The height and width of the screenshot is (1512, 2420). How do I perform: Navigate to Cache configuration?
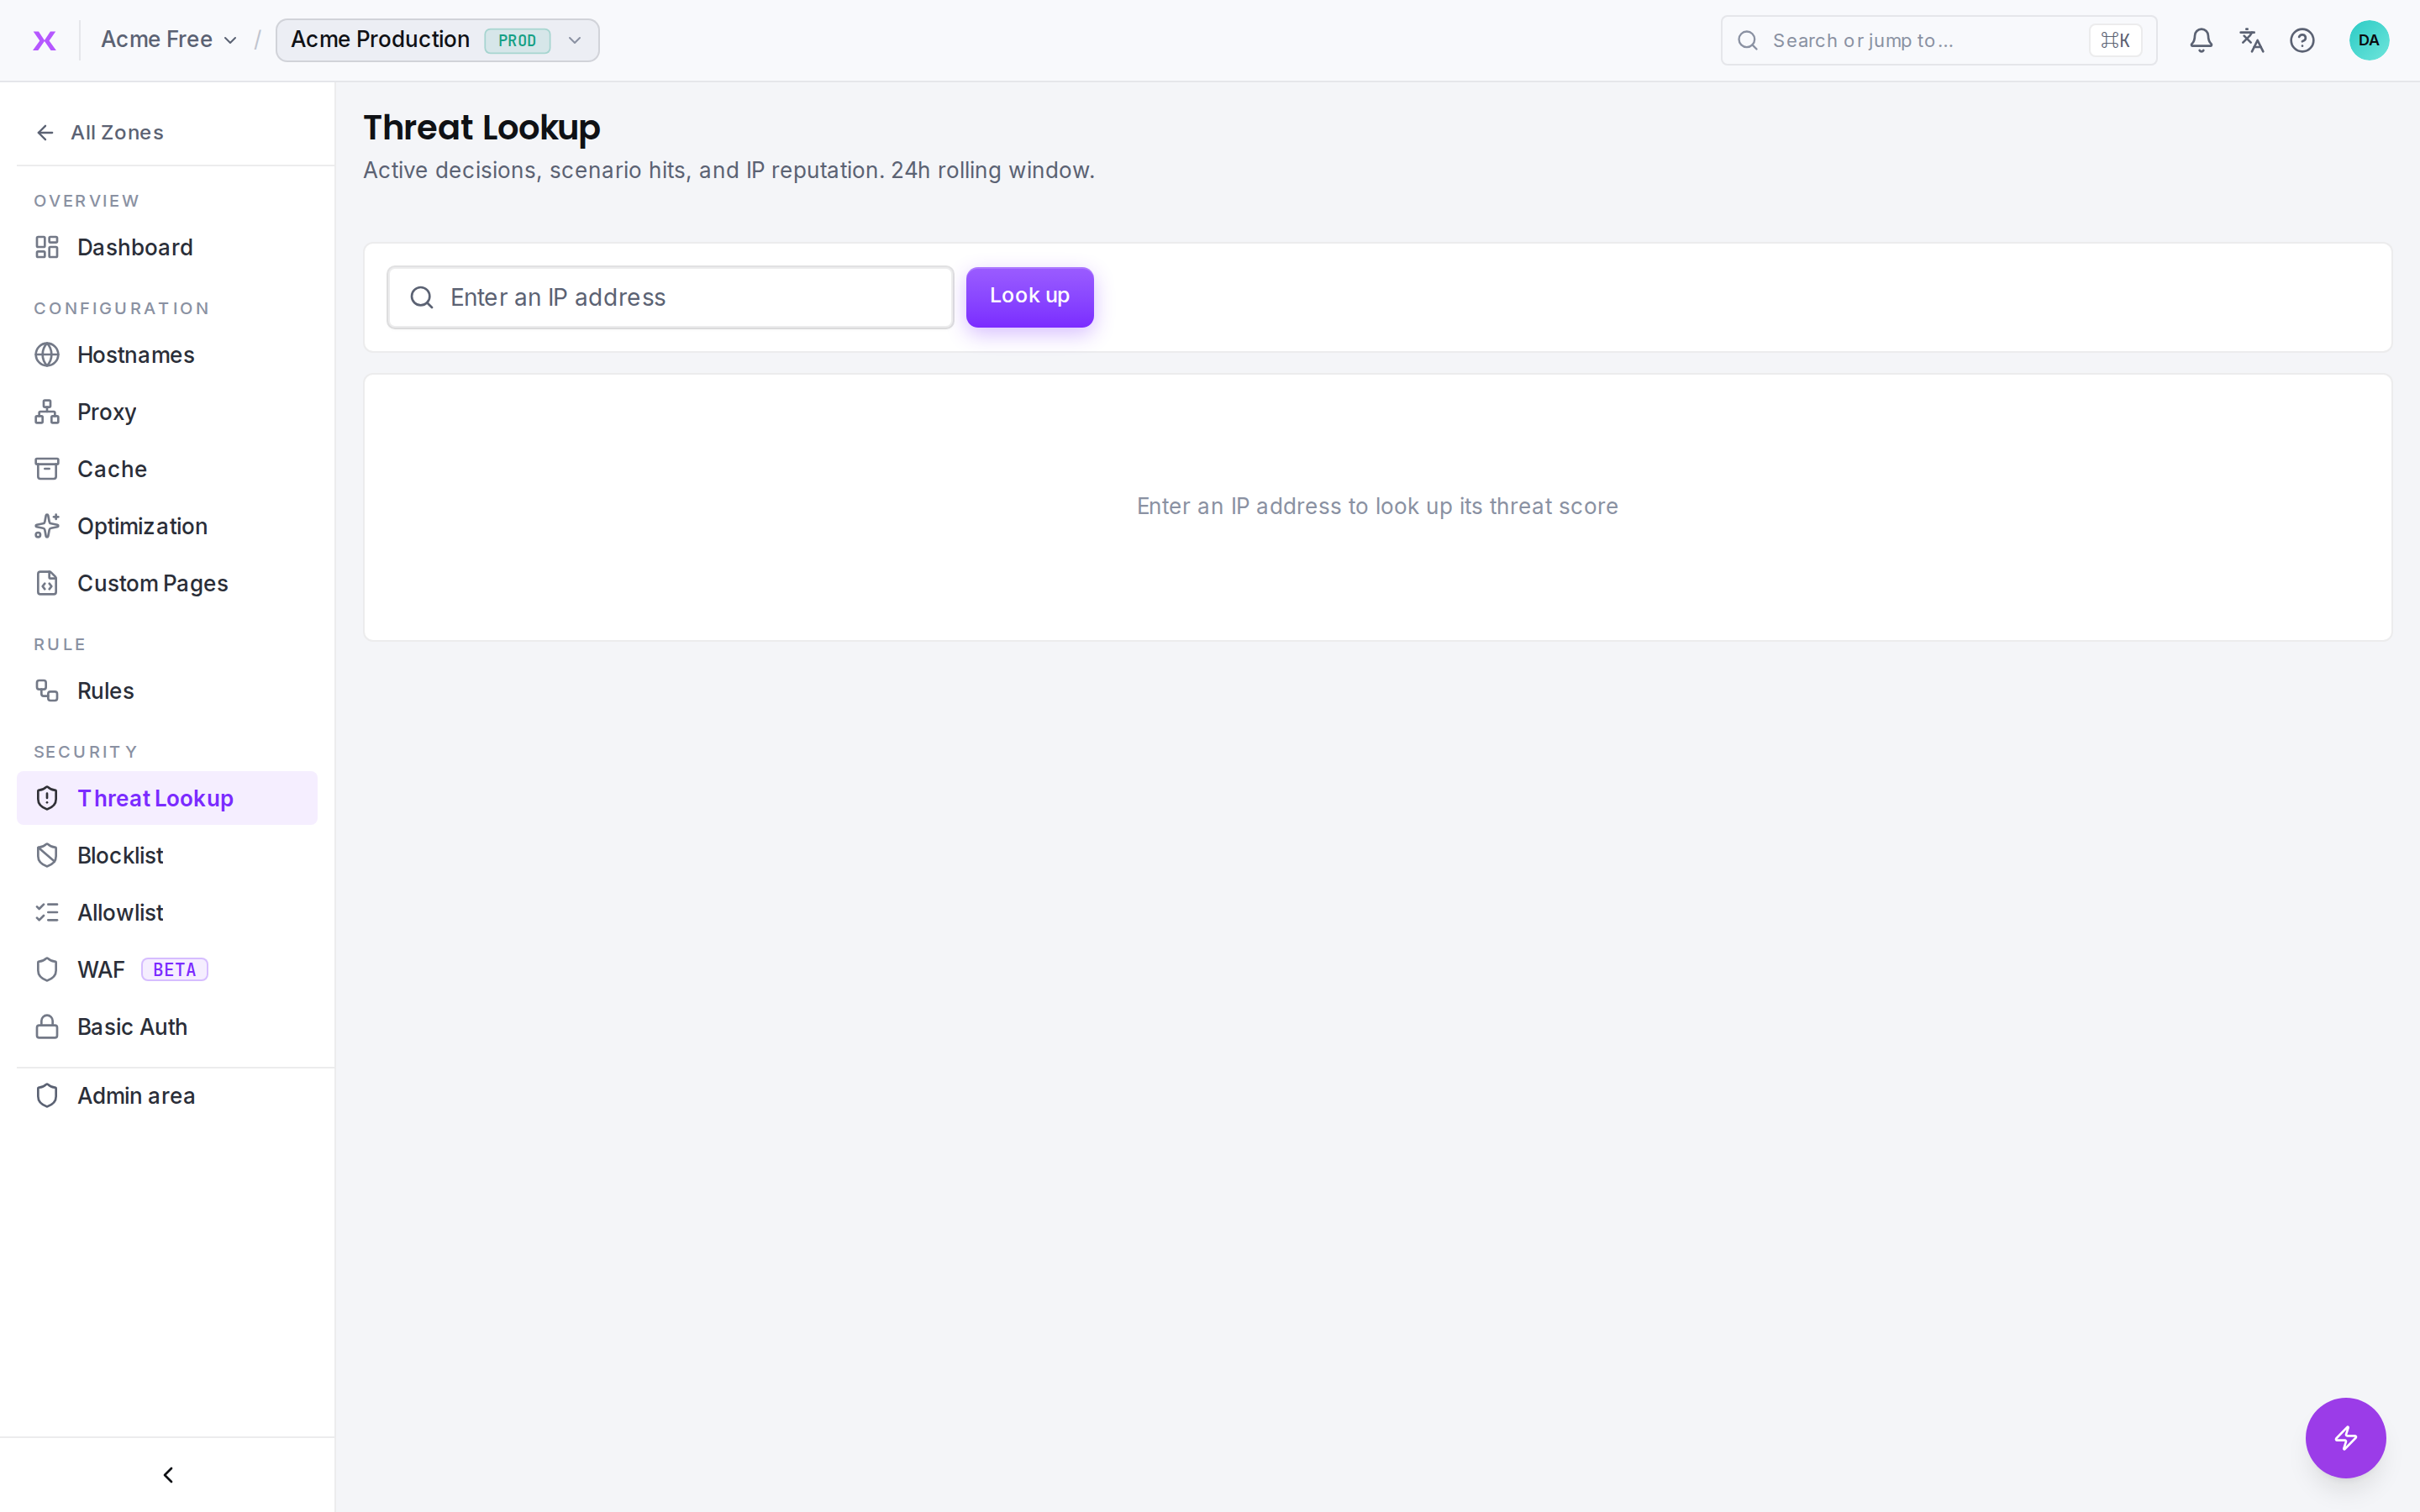coord(167,469)
